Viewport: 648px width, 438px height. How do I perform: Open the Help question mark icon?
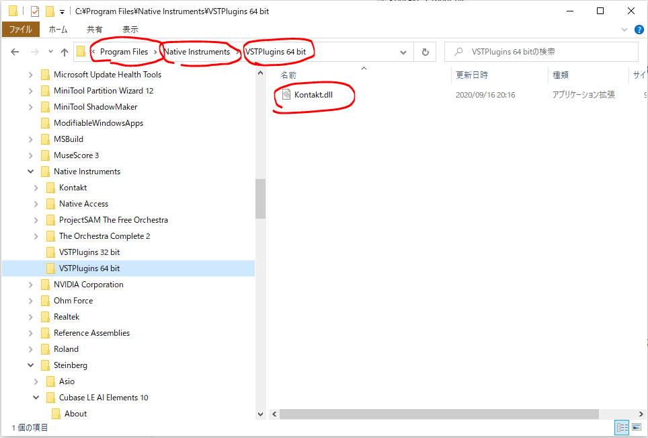(639, 30)
